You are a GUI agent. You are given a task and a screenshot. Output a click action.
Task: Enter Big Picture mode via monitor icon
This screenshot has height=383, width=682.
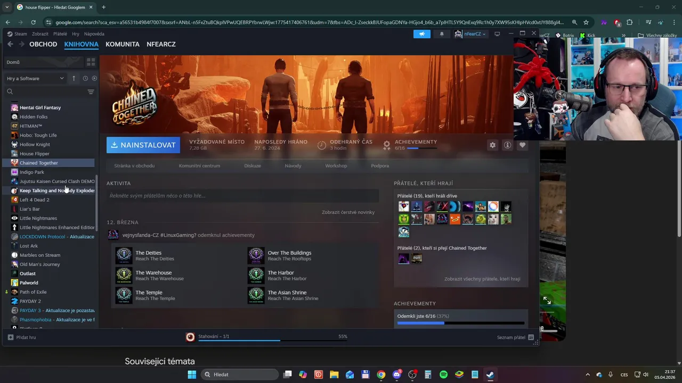pyautogui.click(x=497, y=34)
